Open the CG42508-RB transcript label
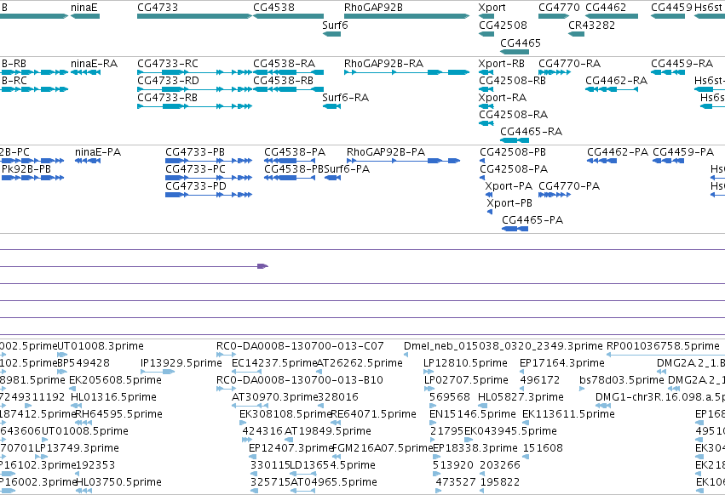725x495 pixels. [512, 81]
